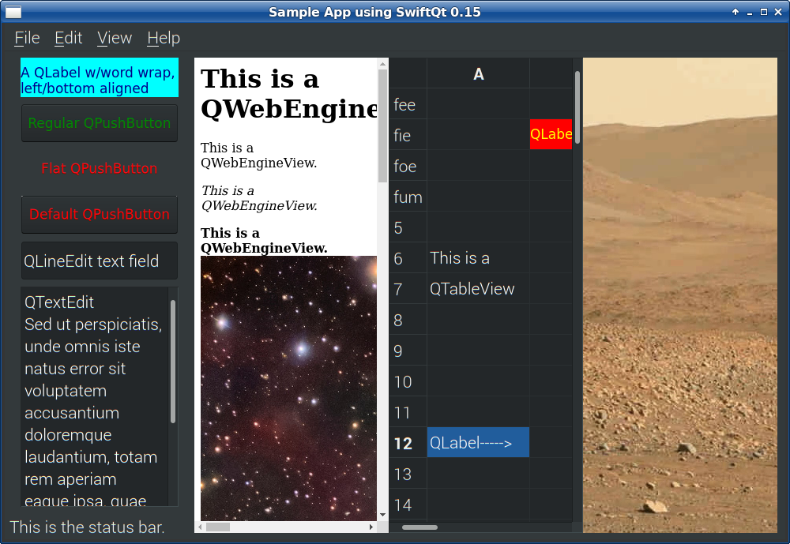Click the QTextEdit vertical scrollbar handle
Image resolution: width=790 pixels, height=544 pixels.
173,361
